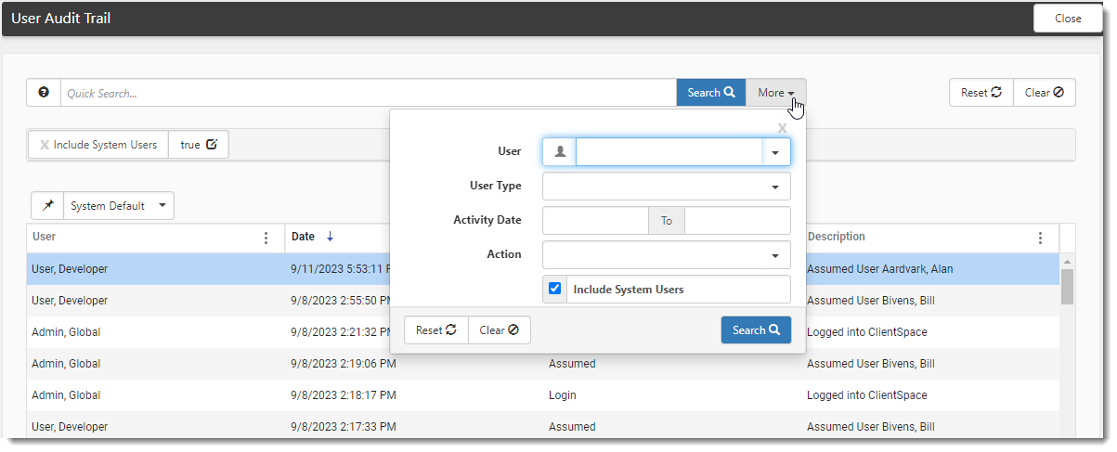Close the search popup with the X
Viewport: 1117px width, 452px height.
[782, 128]
